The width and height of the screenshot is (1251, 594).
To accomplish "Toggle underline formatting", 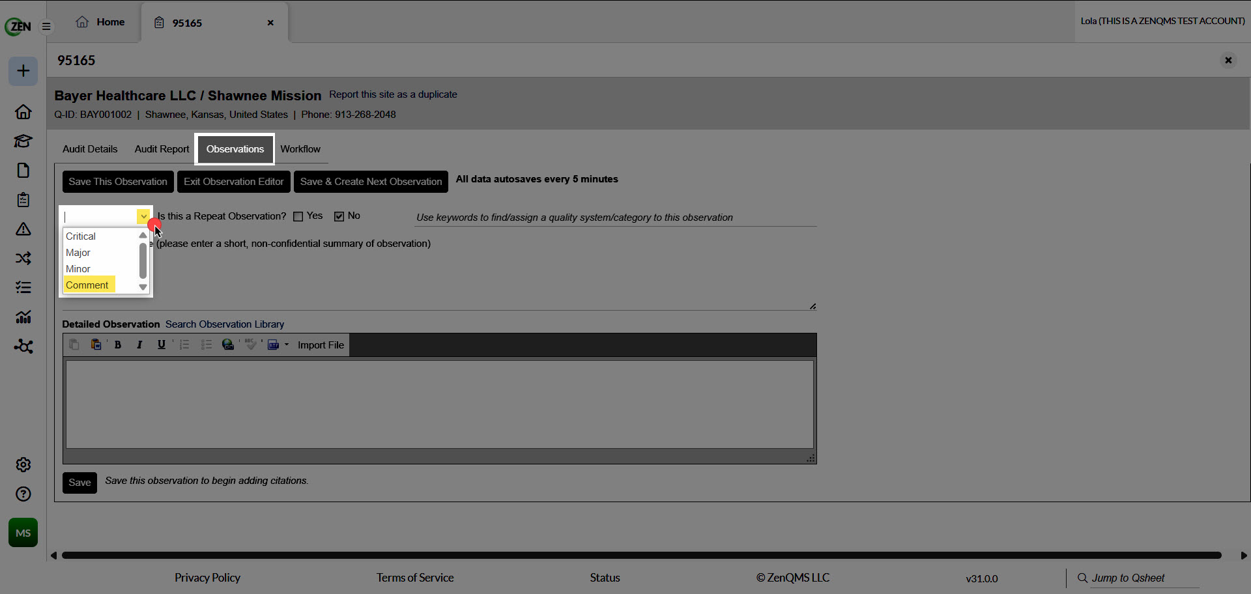I will (161, 345).
